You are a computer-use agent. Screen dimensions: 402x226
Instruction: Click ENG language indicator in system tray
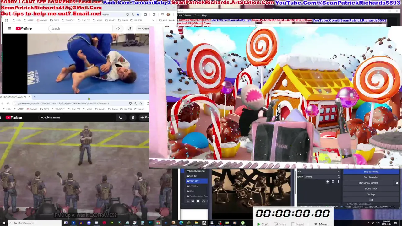pos(378,223)
